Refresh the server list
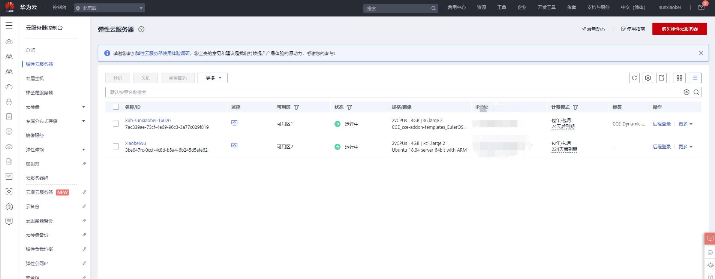The width and height of the screenshot is (715, 279). click(634, 78)
